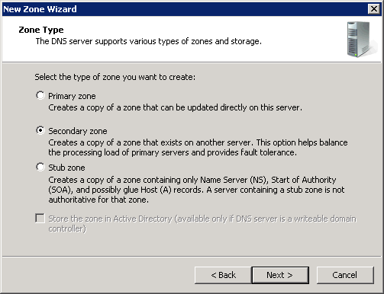Click the 'DNS server supports various types' subtitle
This screenshot has width=384, height=294.
coord(149,41)
